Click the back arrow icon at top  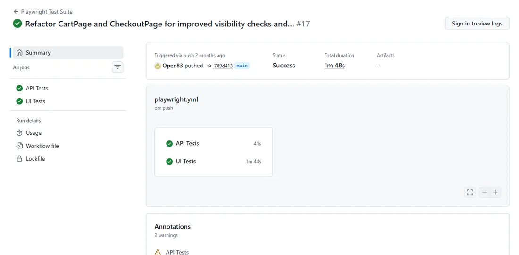click(x=16, y=12)
